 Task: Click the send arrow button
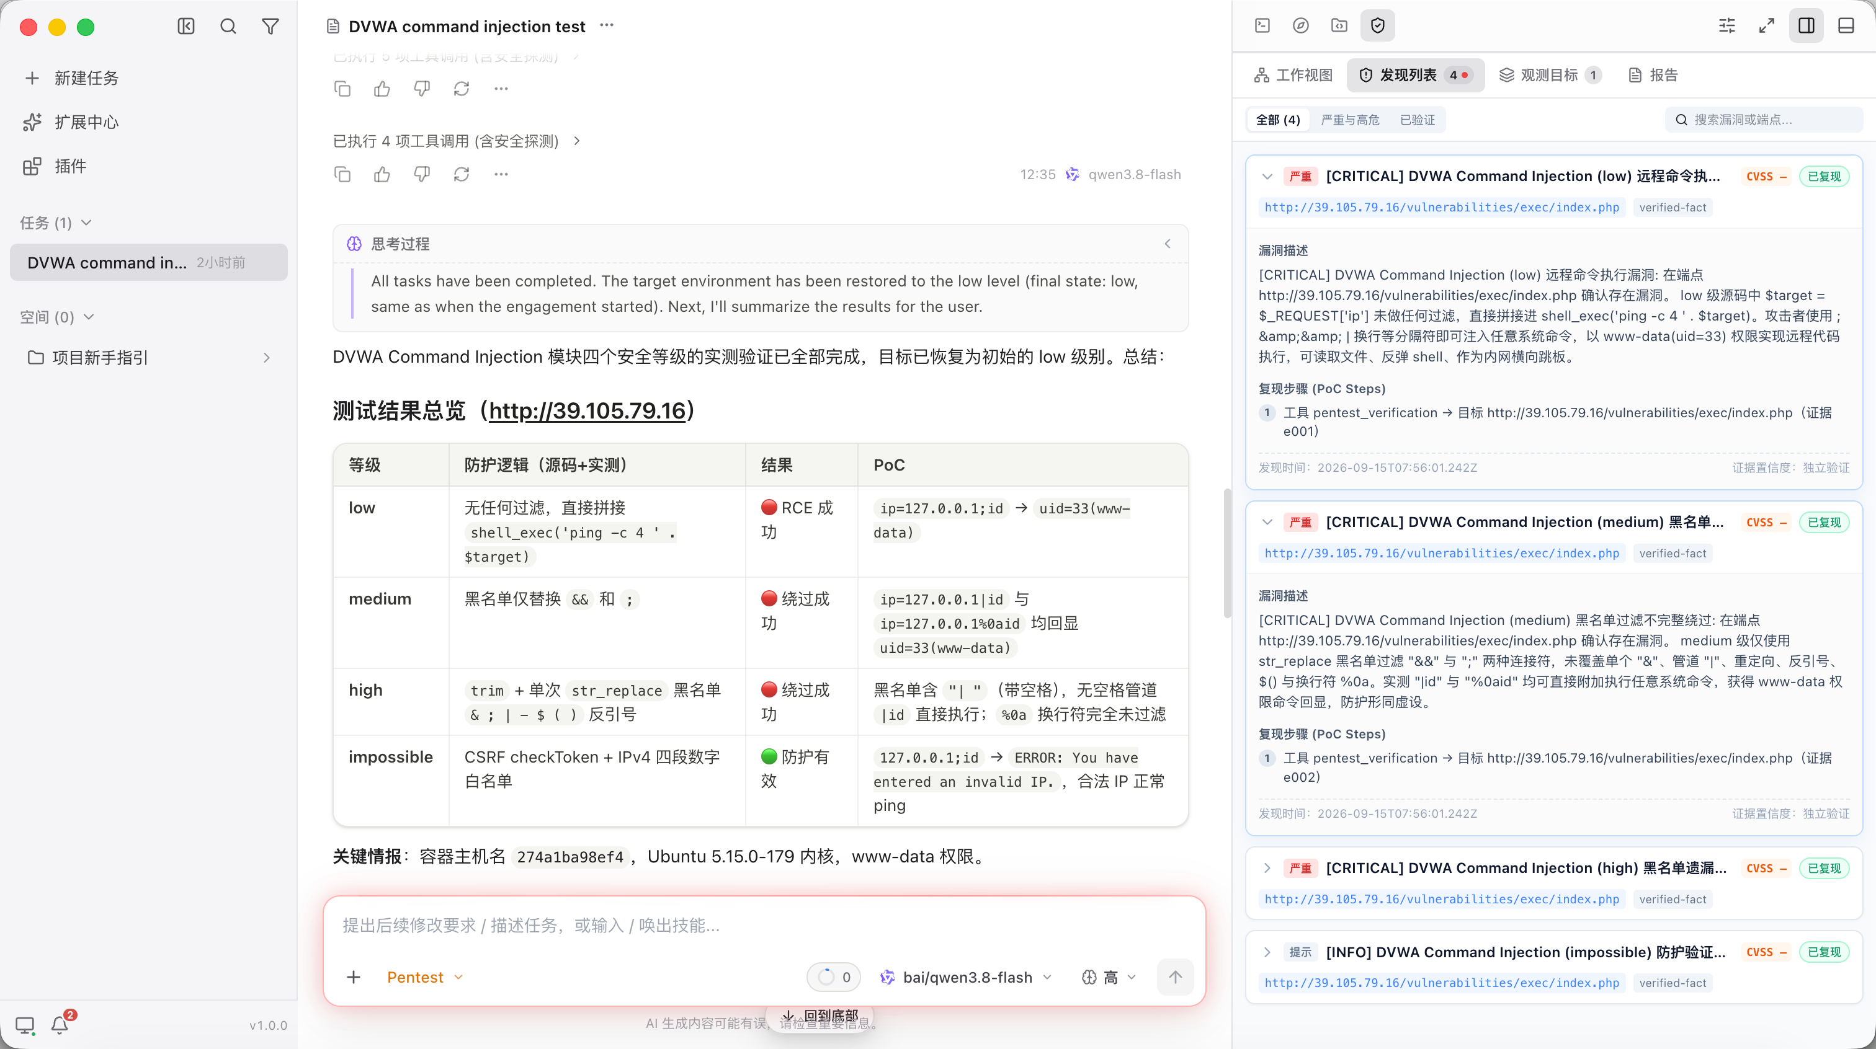1175,977
